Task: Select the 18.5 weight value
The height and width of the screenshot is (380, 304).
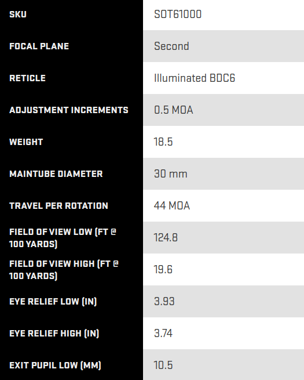Action: coord(163,142)
